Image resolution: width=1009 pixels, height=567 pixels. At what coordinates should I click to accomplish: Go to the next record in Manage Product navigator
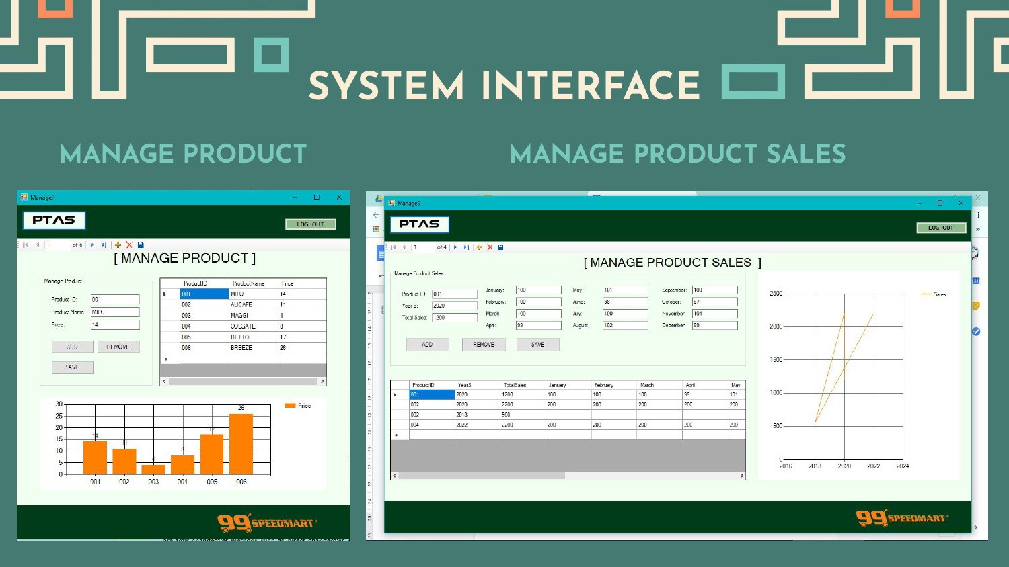[x=92, y=245]
